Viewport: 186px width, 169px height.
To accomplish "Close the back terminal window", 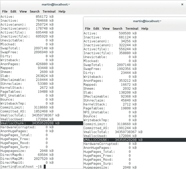I will click(x=182, y=5).
